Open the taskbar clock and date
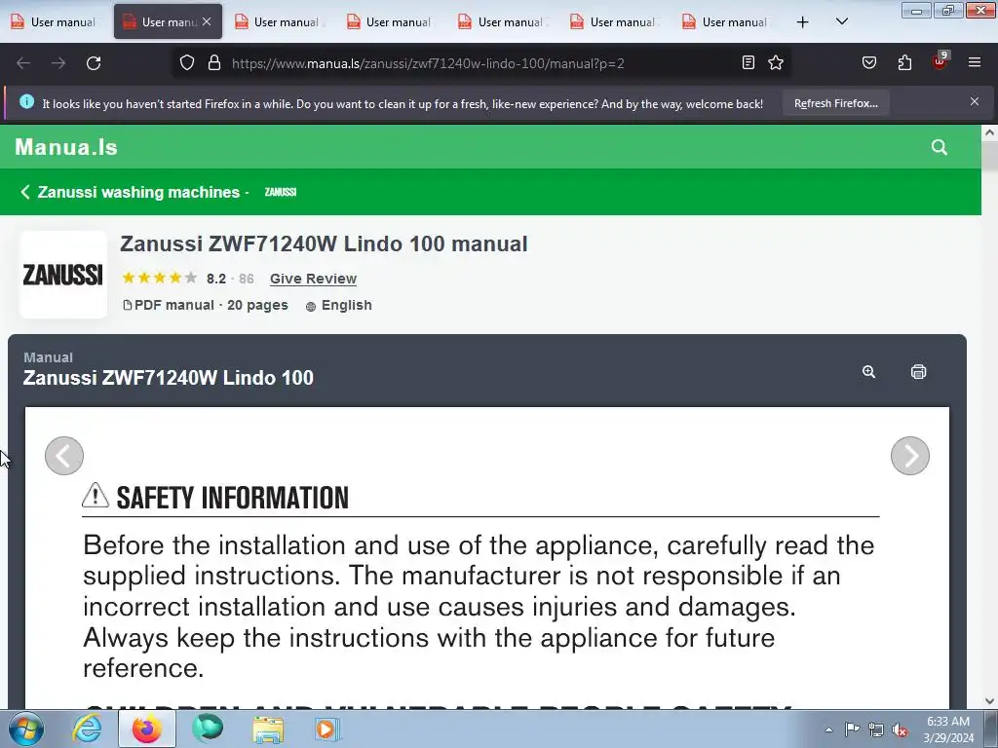Screen dimensions: 998x748 [948, 729]
